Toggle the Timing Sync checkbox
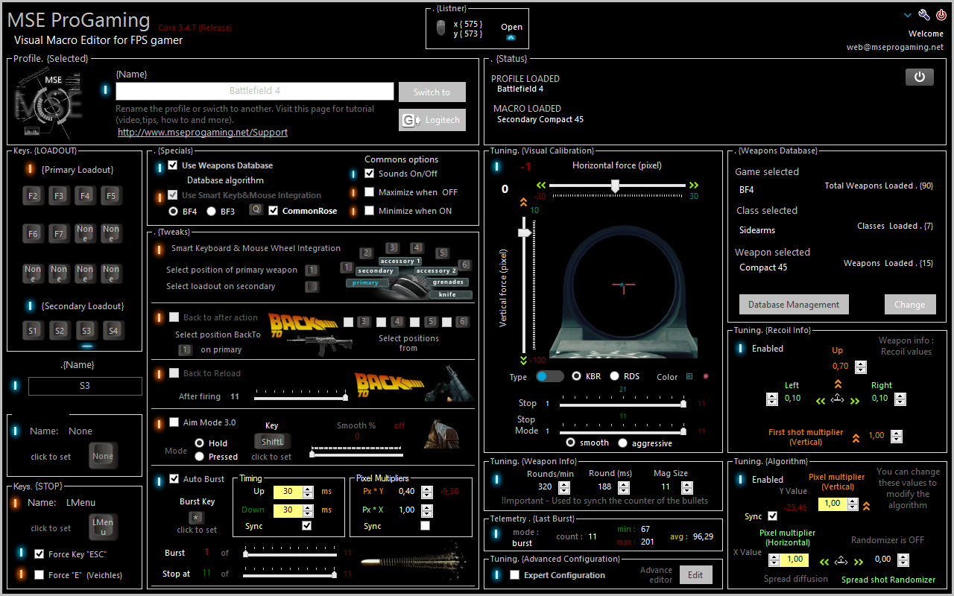This screenshot has width=954, height=596. (x=306, y=526)
